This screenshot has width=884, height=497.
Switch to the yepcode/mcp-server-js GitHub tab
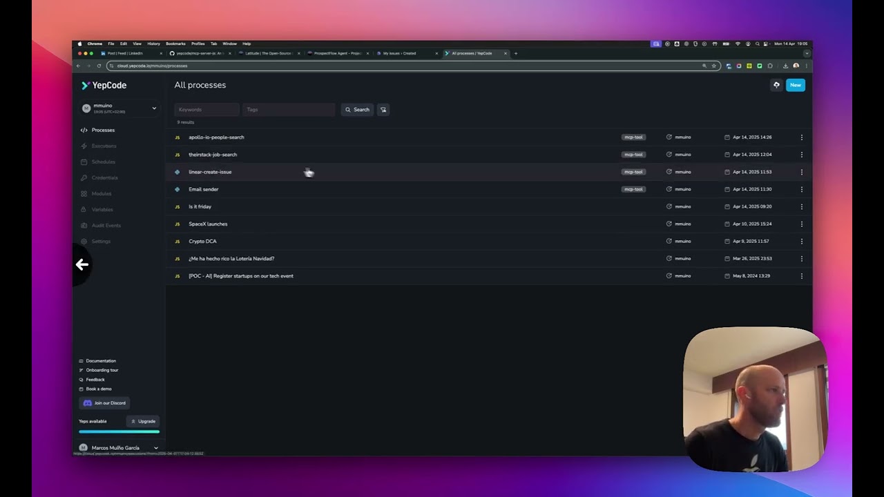(200, 53)
